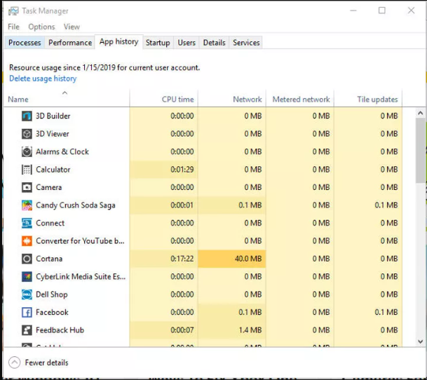The image size is (427, 380).
Task: Sort by the Name column header
Action: click(67, 99)
